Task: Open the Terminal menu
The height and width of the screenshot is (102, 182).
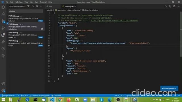Action: (43, 2)
